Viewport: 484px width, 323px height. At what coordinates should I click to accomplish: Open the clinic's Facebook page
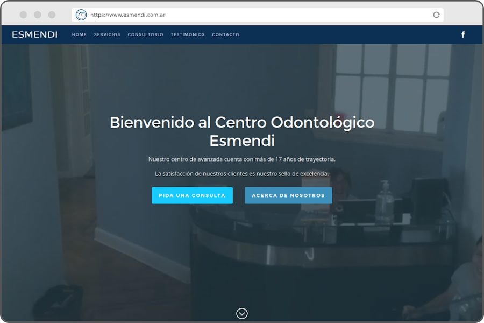click(463, 34)
